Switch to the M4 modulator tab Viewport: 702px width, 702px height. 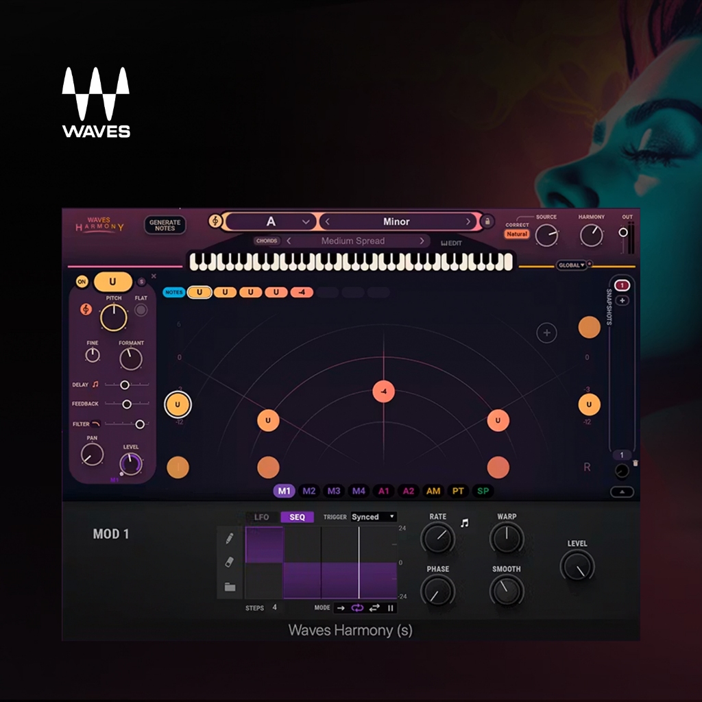(359, 491)
